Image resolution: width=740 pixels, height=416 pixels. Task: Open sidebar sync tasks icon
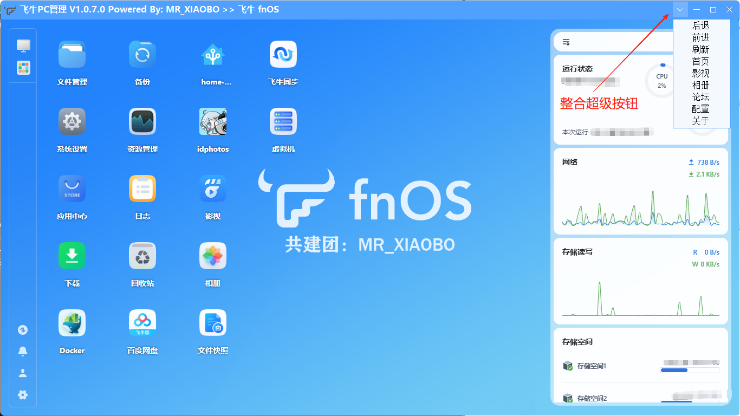pos(23,330)
